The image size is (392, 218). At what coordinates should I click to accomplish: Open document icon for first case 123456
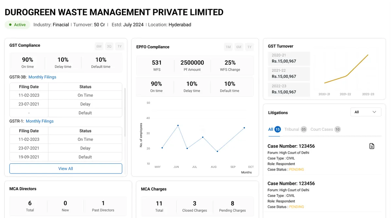click(372, 146)
